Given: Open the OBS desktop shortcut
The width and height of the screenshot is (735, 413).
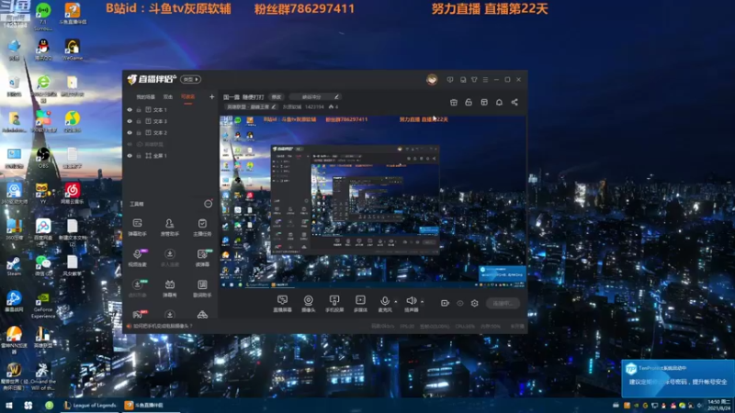Looking at the screenshot, I should 43,158.
